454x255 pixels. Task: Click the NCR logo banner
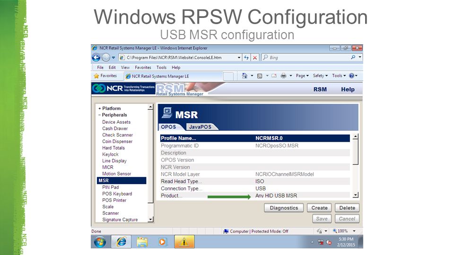(123, 88)
